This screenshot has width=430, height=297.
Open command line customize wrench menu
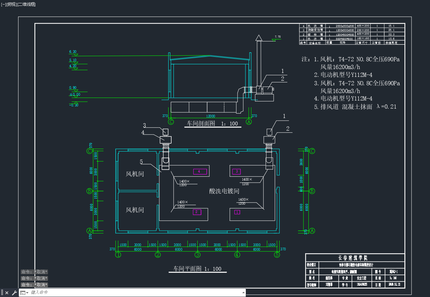tap(14, 293)
